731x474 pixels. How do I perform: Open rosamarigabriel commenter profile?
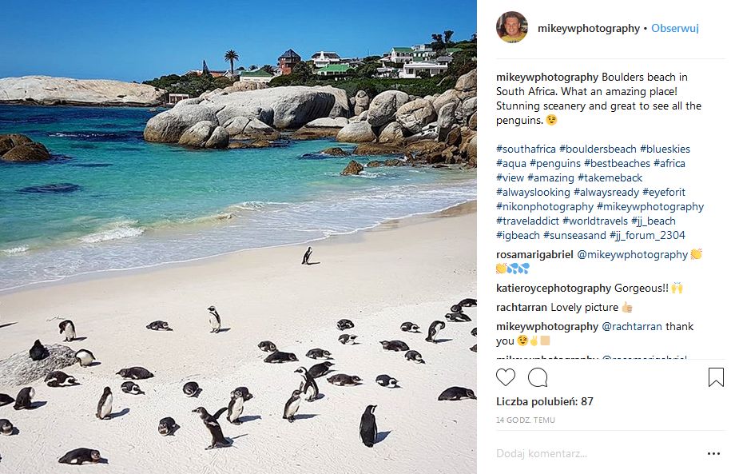tap(534, 254)
